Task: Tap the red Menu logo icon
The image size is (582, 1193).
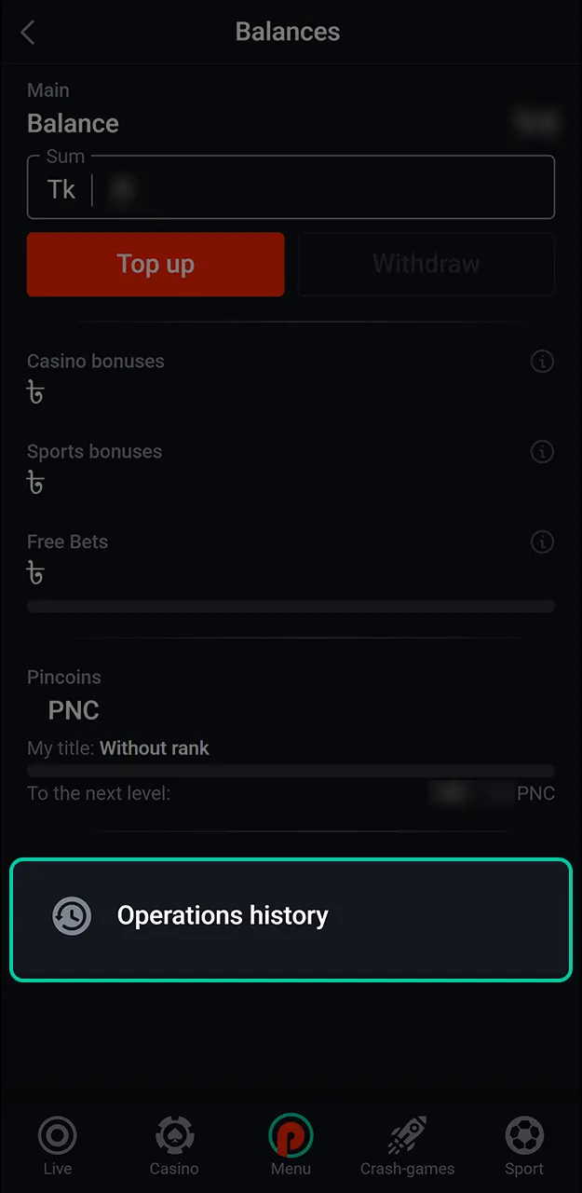Action: pyautogui.click(x=291, y=1136)
